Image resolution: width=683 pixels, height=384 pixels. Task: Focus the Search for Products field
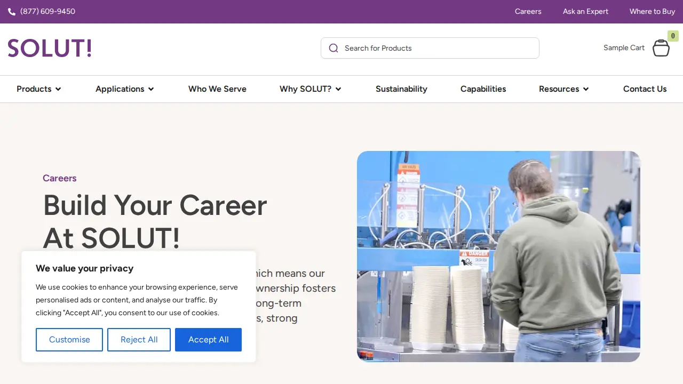[x=430, y=48]
